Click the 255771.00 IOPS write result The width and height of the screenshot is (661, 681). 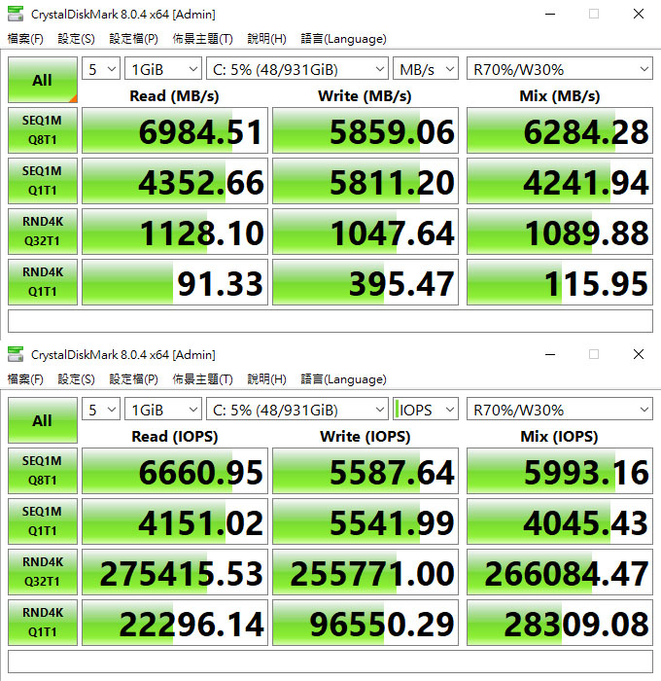(x=365, y=572)
